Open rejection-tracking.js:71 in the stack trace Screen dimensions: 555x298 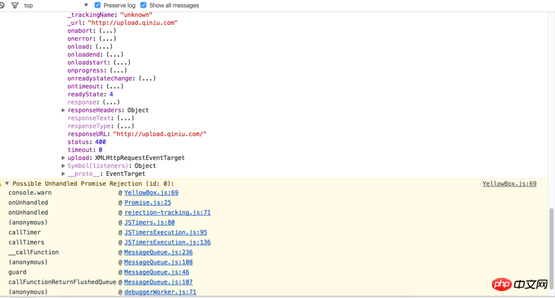(167, 213)
